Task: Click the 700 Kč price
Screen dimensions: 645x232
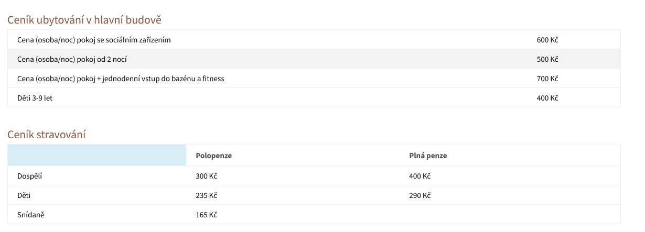Action: (547, 79)
